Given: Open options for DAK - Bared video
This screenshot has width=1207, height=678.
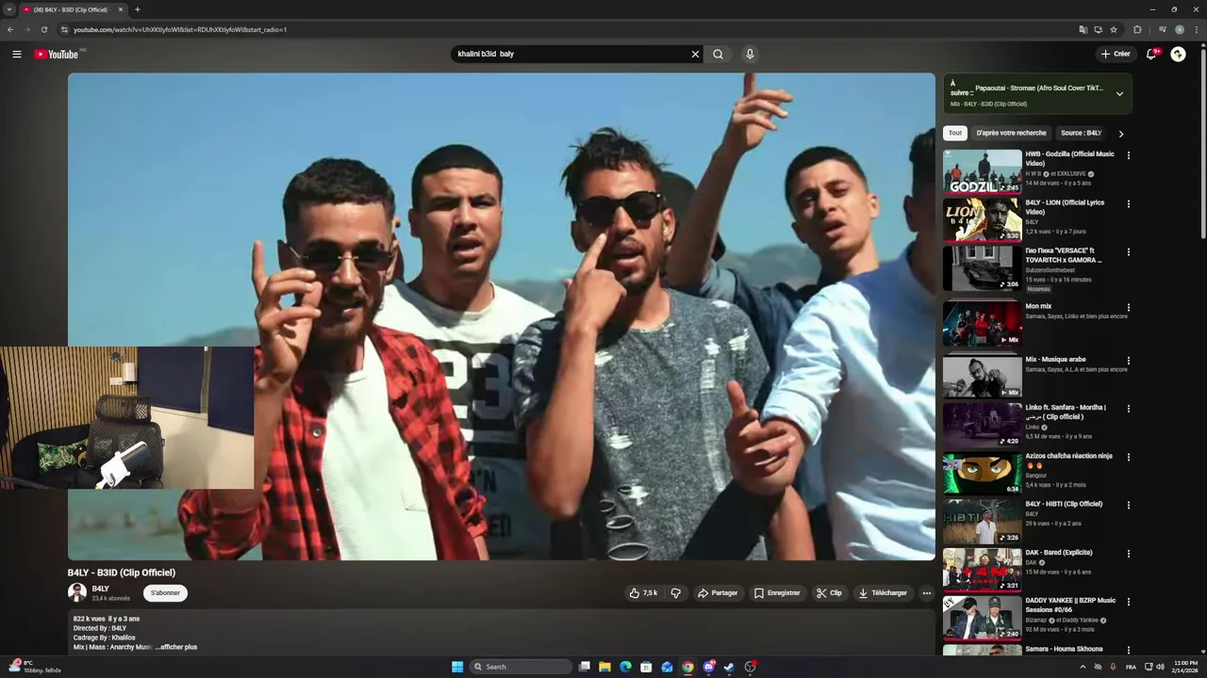Looking at the screenshot, I should pos(1128,554).
